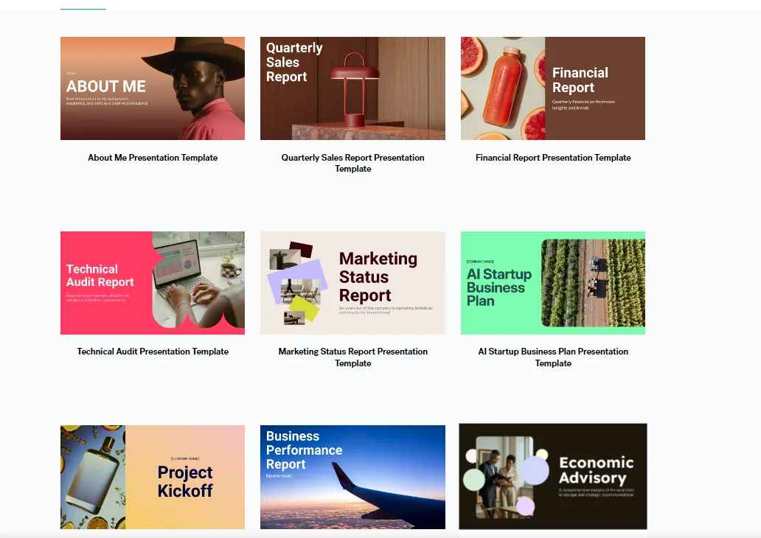Click the red lamp image

[x=355, y=90]
